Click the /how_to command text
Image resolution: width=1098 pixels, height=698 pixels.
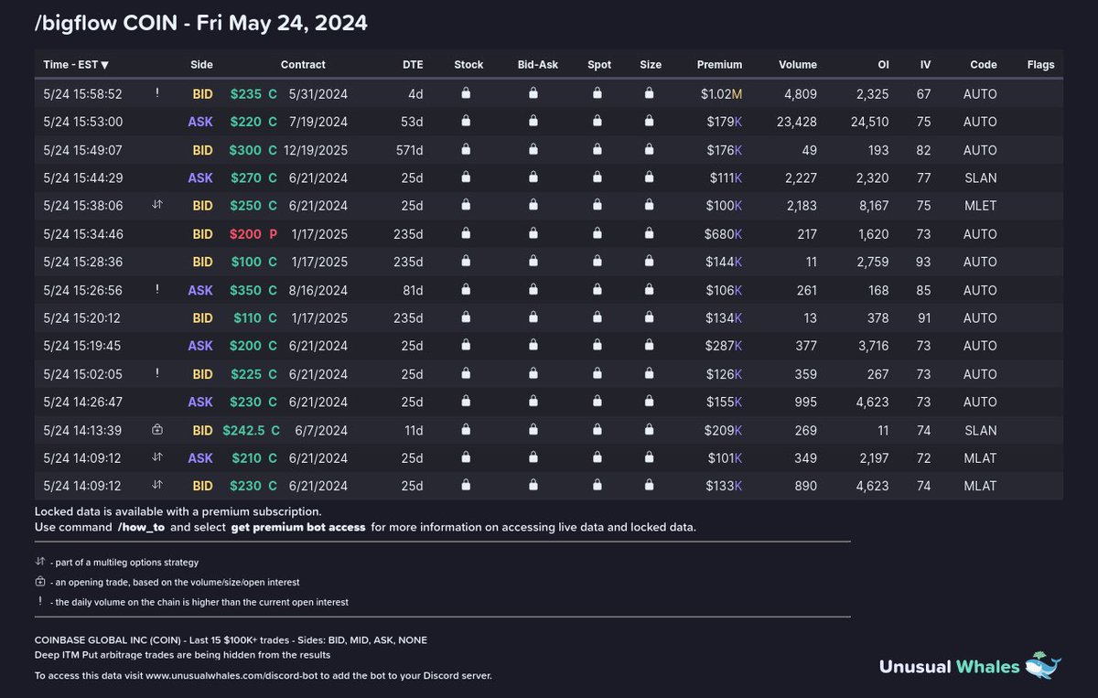click(142, 528)
